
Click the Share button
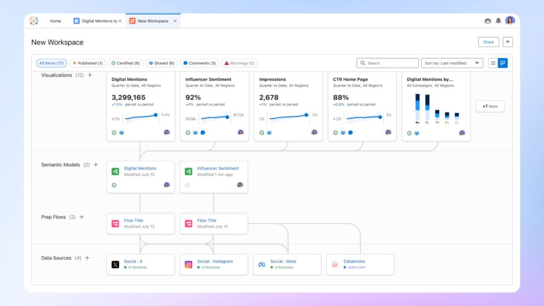coord(488,42)
